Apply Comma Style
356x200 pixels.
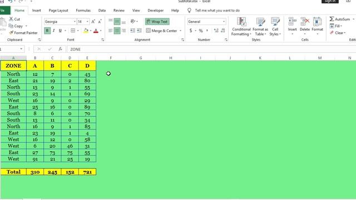[x=207, y=31]
